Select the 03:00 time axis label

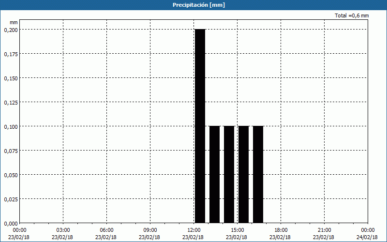pos(63,230)
